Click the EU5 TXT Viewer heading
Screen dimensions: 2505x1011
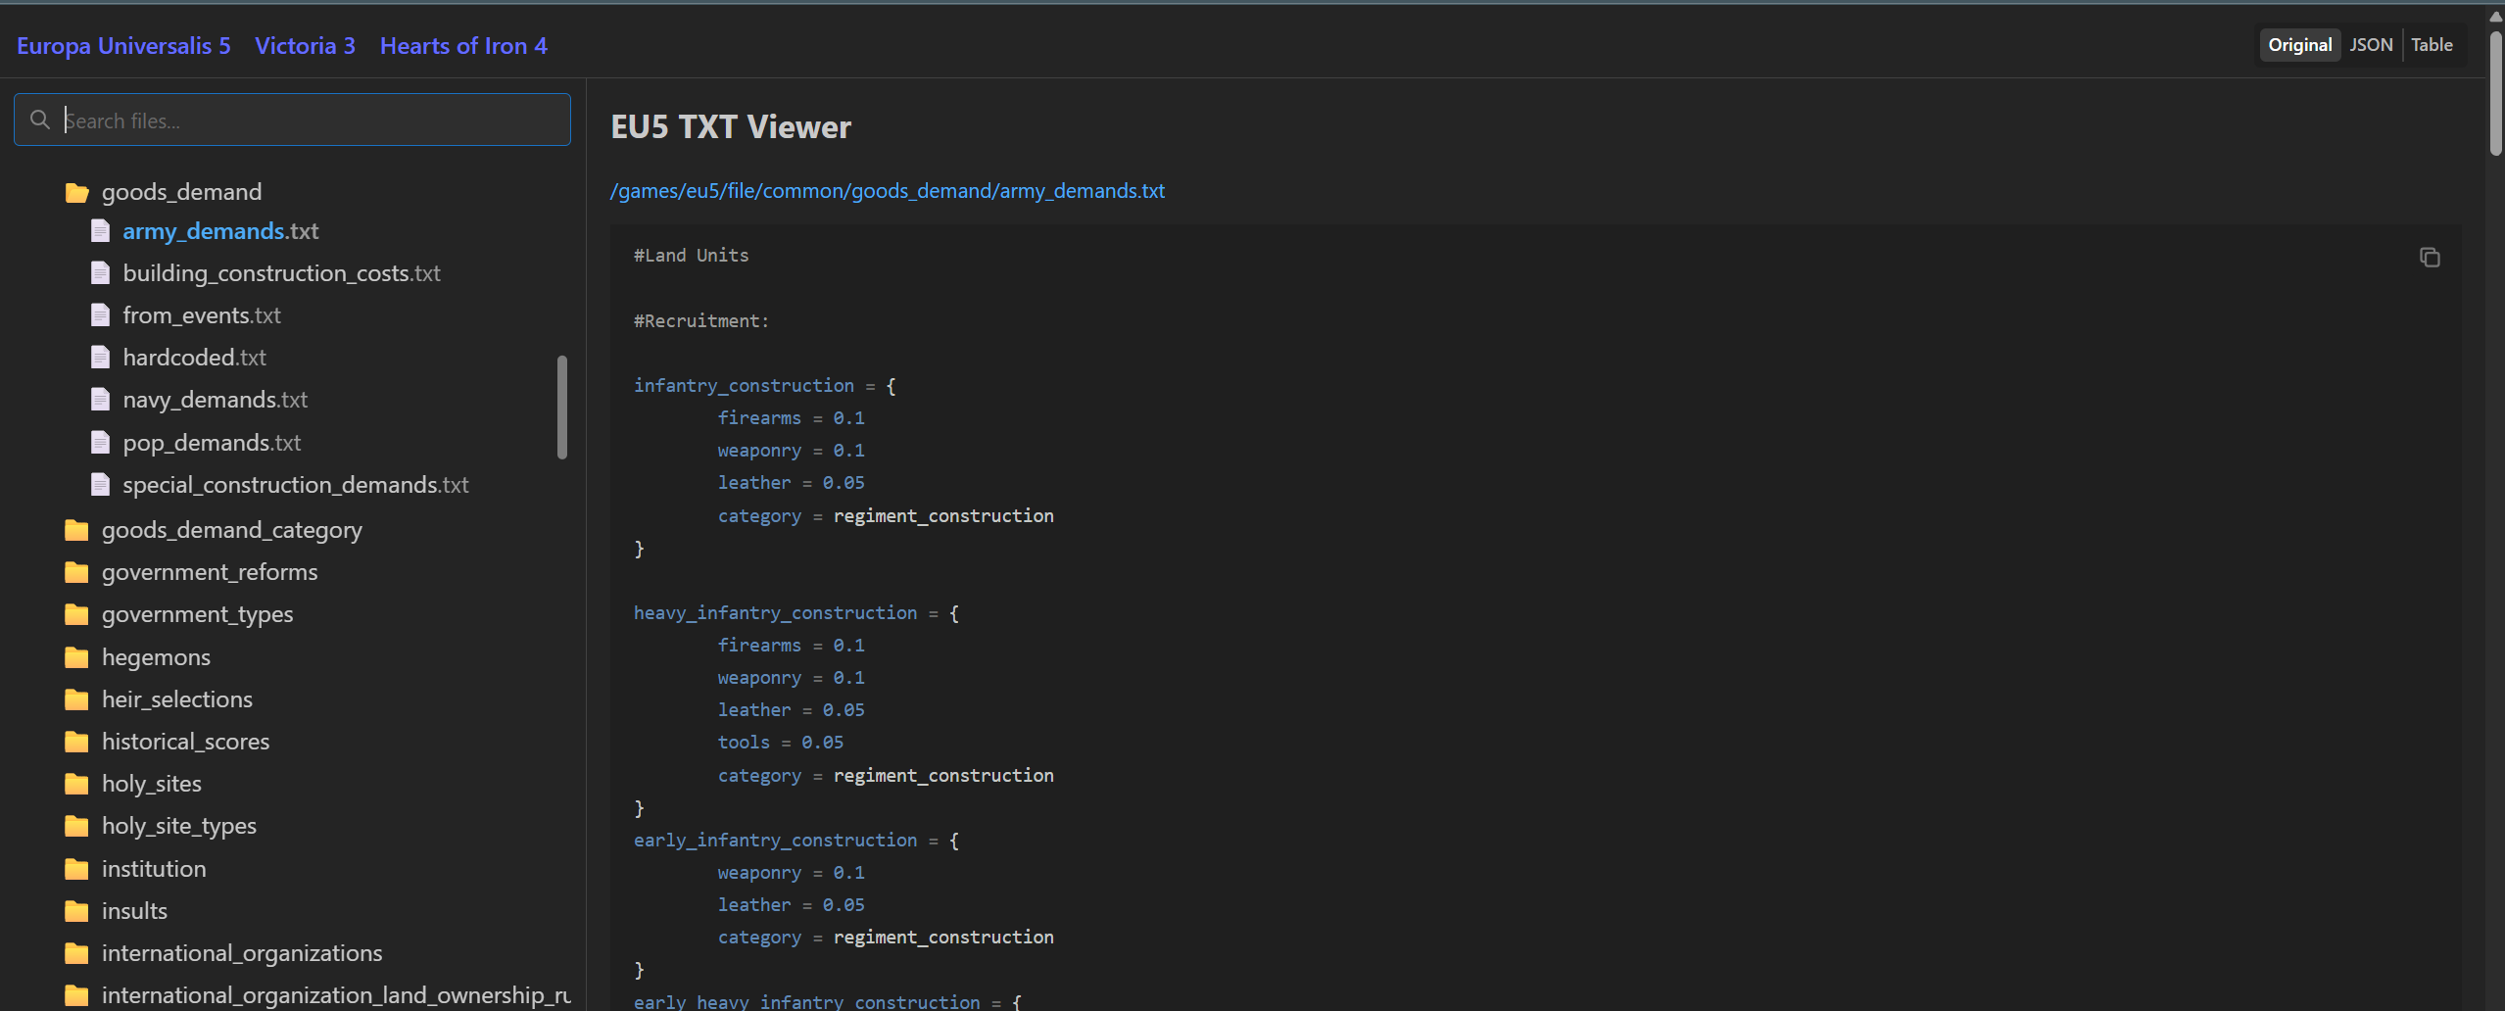coord(731,126)
